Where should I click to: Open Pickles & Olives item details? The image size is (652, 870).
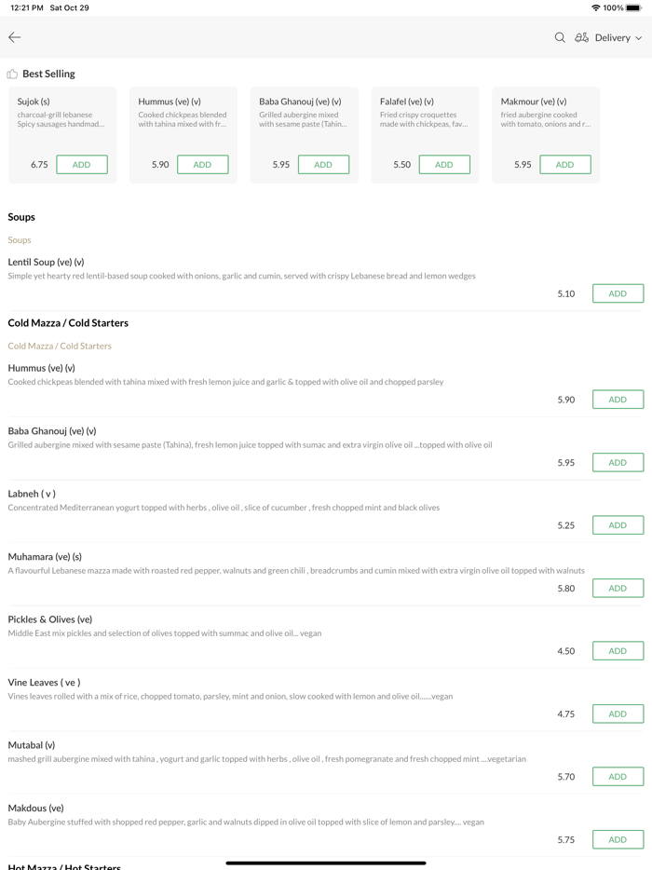point(50,619)
